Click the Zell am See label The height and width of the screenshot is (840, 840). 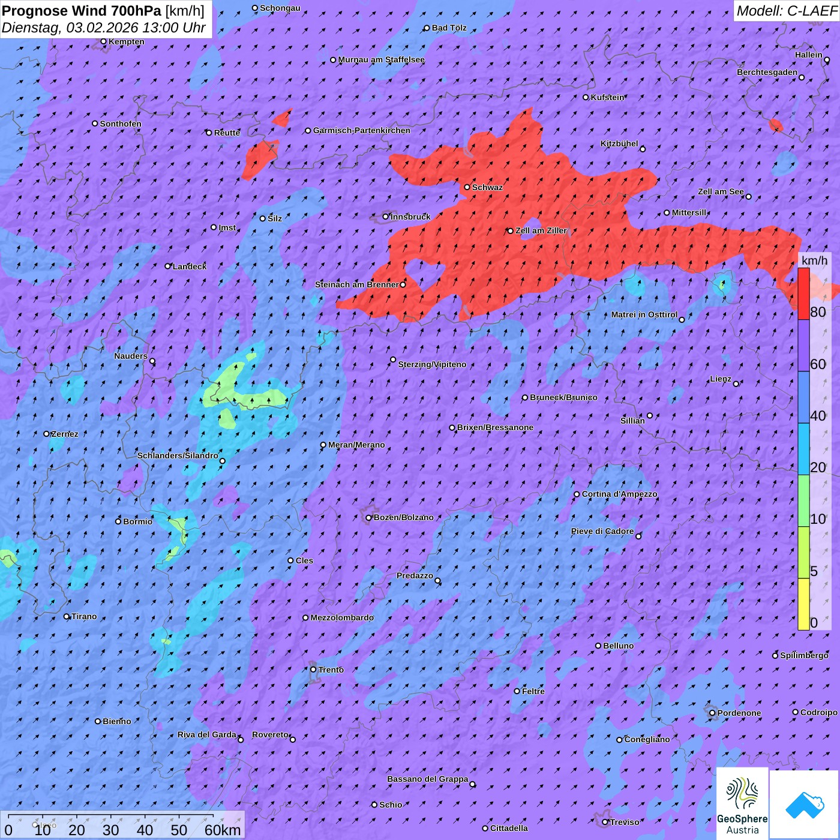pyautogui.click(x=721, y=191)
